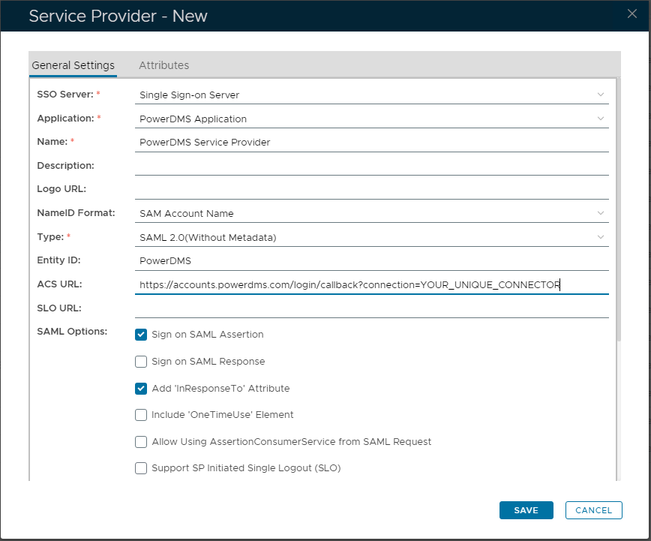Switch to the Attributes tab
The height and width of the screenshot is (541, 651).
163,65
